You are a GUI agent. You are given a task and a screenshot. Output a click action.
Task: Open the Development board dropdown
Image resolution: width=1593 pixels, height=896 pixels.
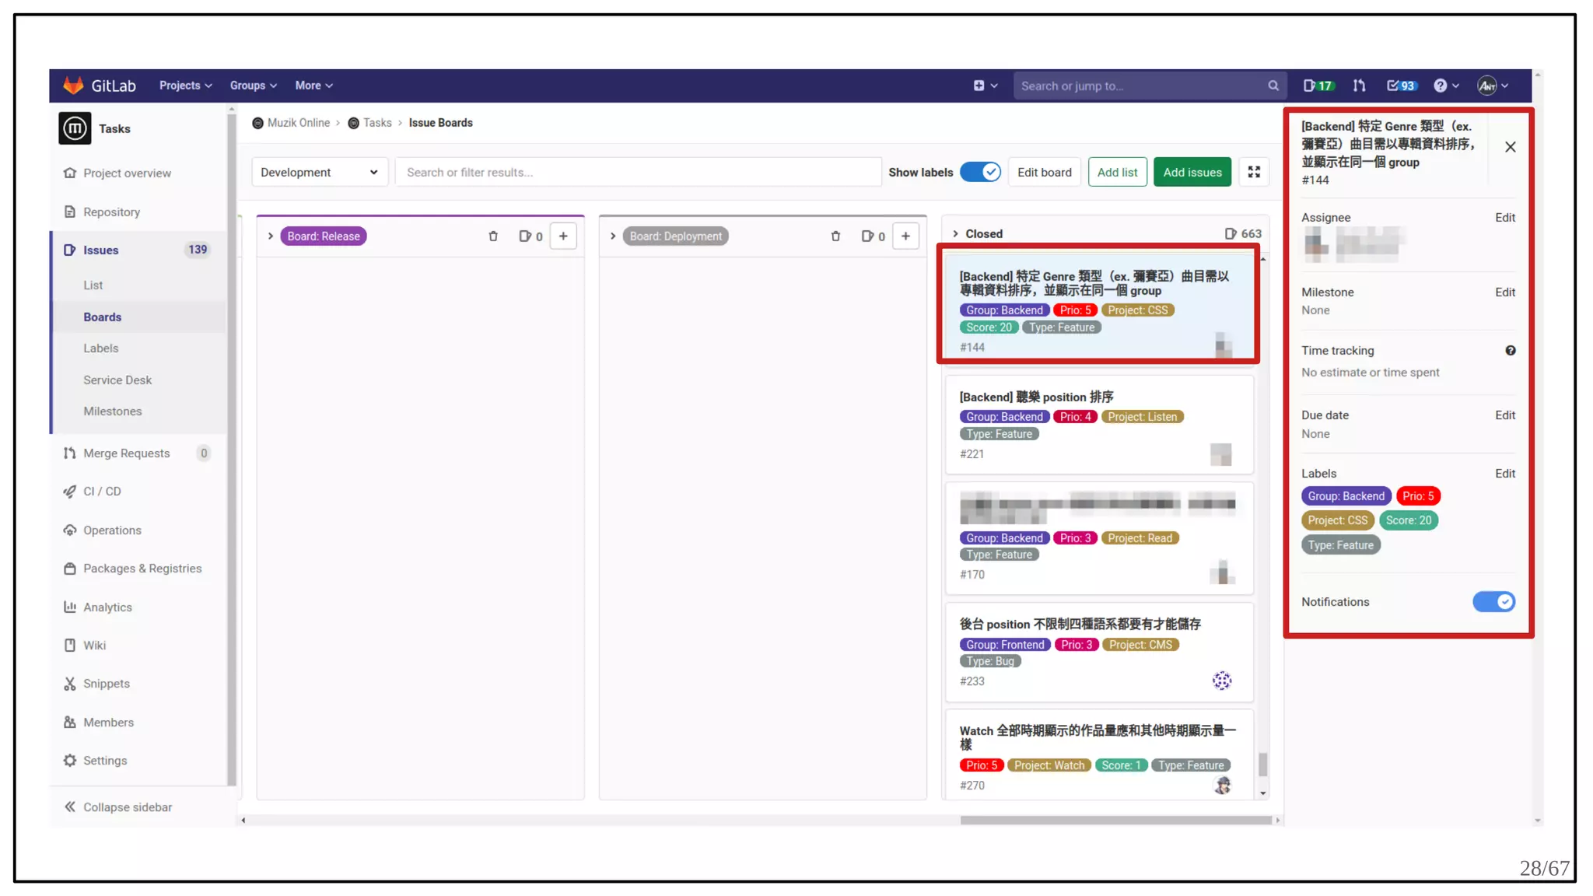pyautogui.click(x=319, y=172)
